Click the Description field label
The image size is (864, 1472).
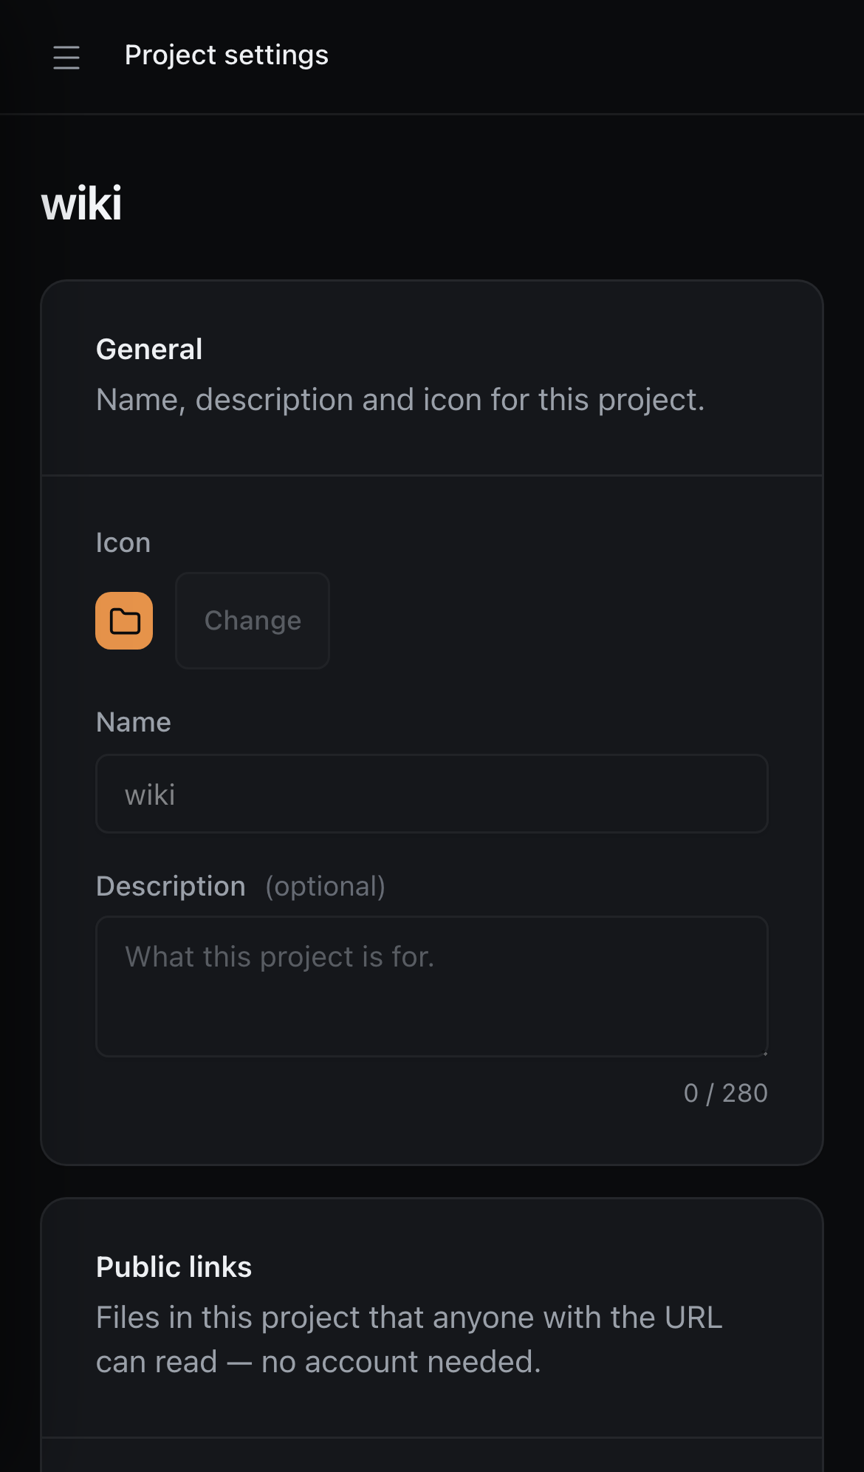[x=171, y=886]
